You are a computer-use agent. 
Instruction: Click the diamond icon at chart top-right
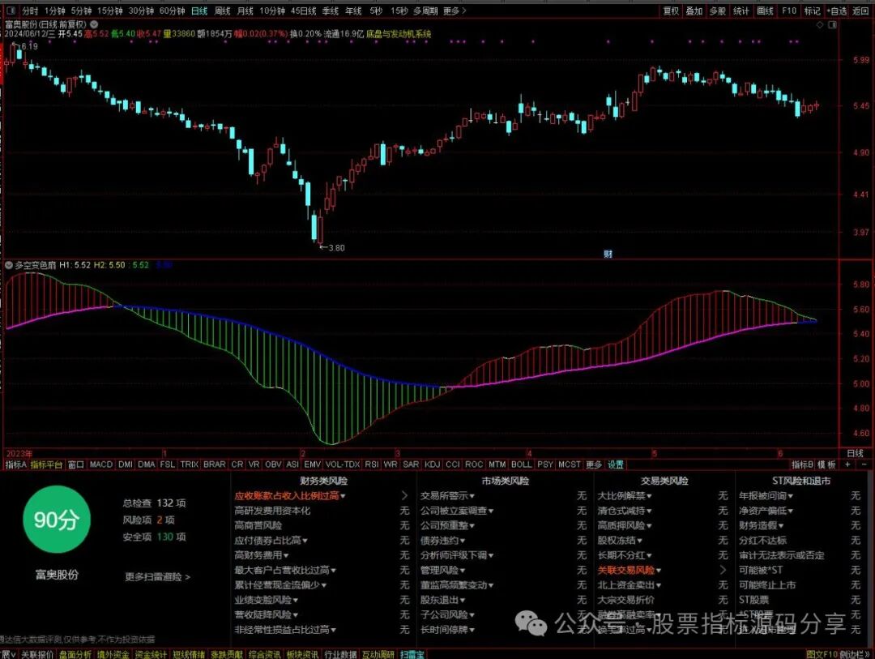pyautogui.click(x=820, y=24)
